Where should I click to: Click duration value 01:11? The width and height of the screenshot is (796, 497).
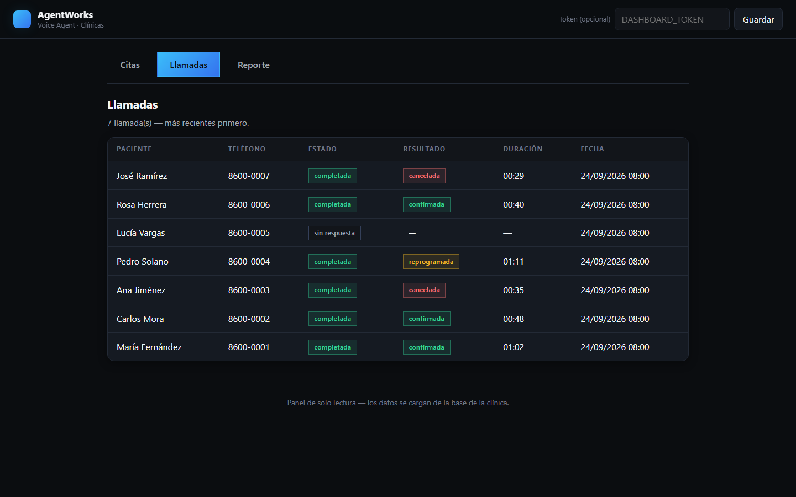pyautogui.click(x=514, y=261)
